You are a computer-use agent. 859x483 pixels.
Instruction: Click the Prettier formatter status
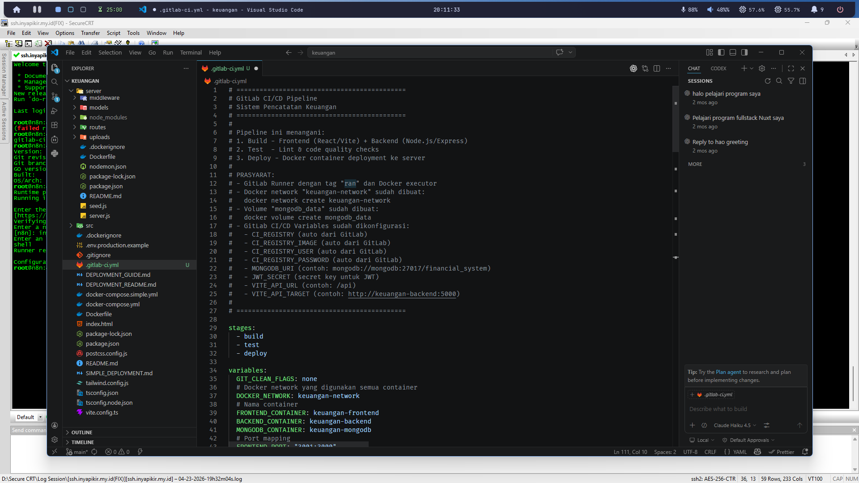[x=781, y=452]
